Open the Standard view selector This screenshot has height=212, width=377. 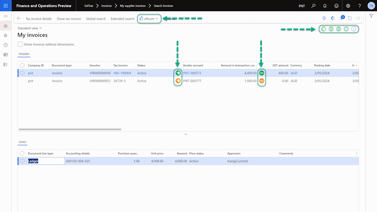(30, 28)
